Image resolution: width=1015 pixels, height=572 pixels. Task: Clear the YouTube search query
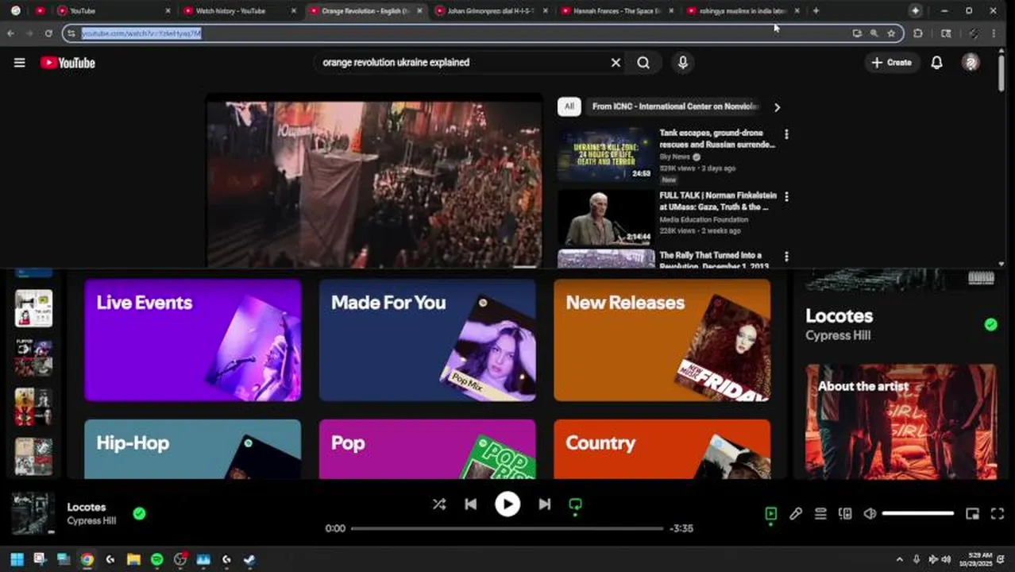coord(616,62)
